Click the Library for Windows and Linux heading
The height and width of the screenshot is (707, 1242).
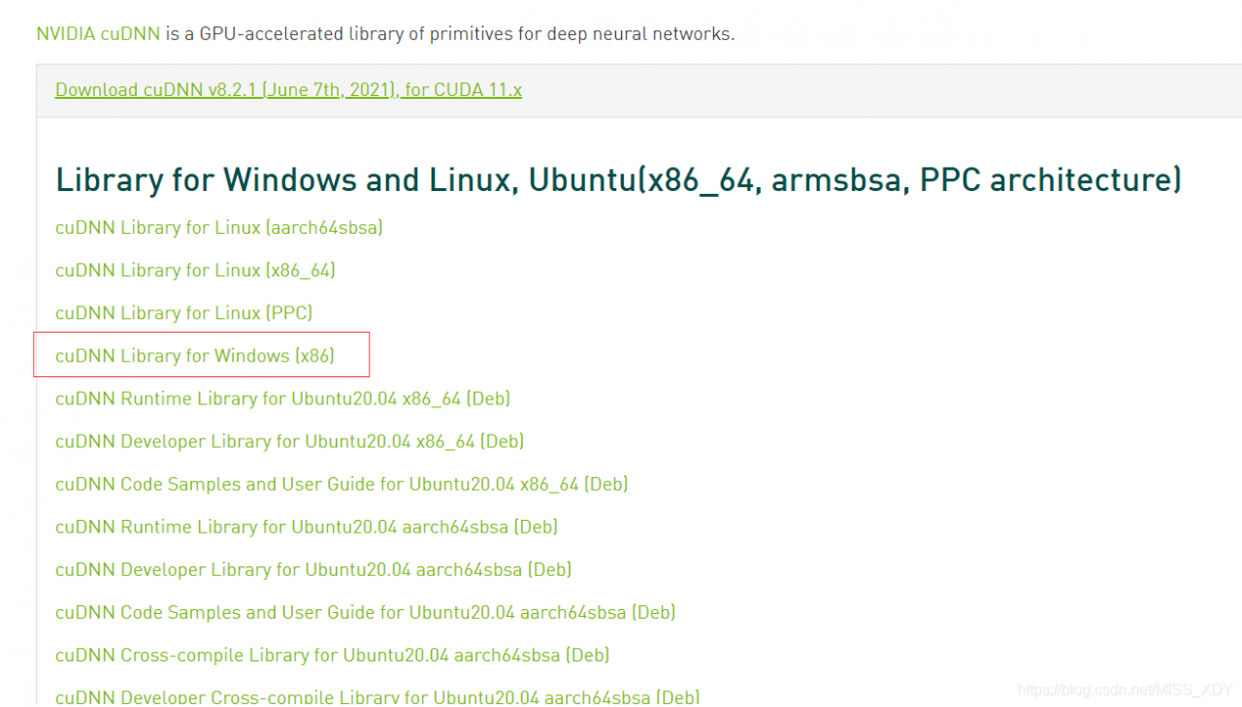619,179
